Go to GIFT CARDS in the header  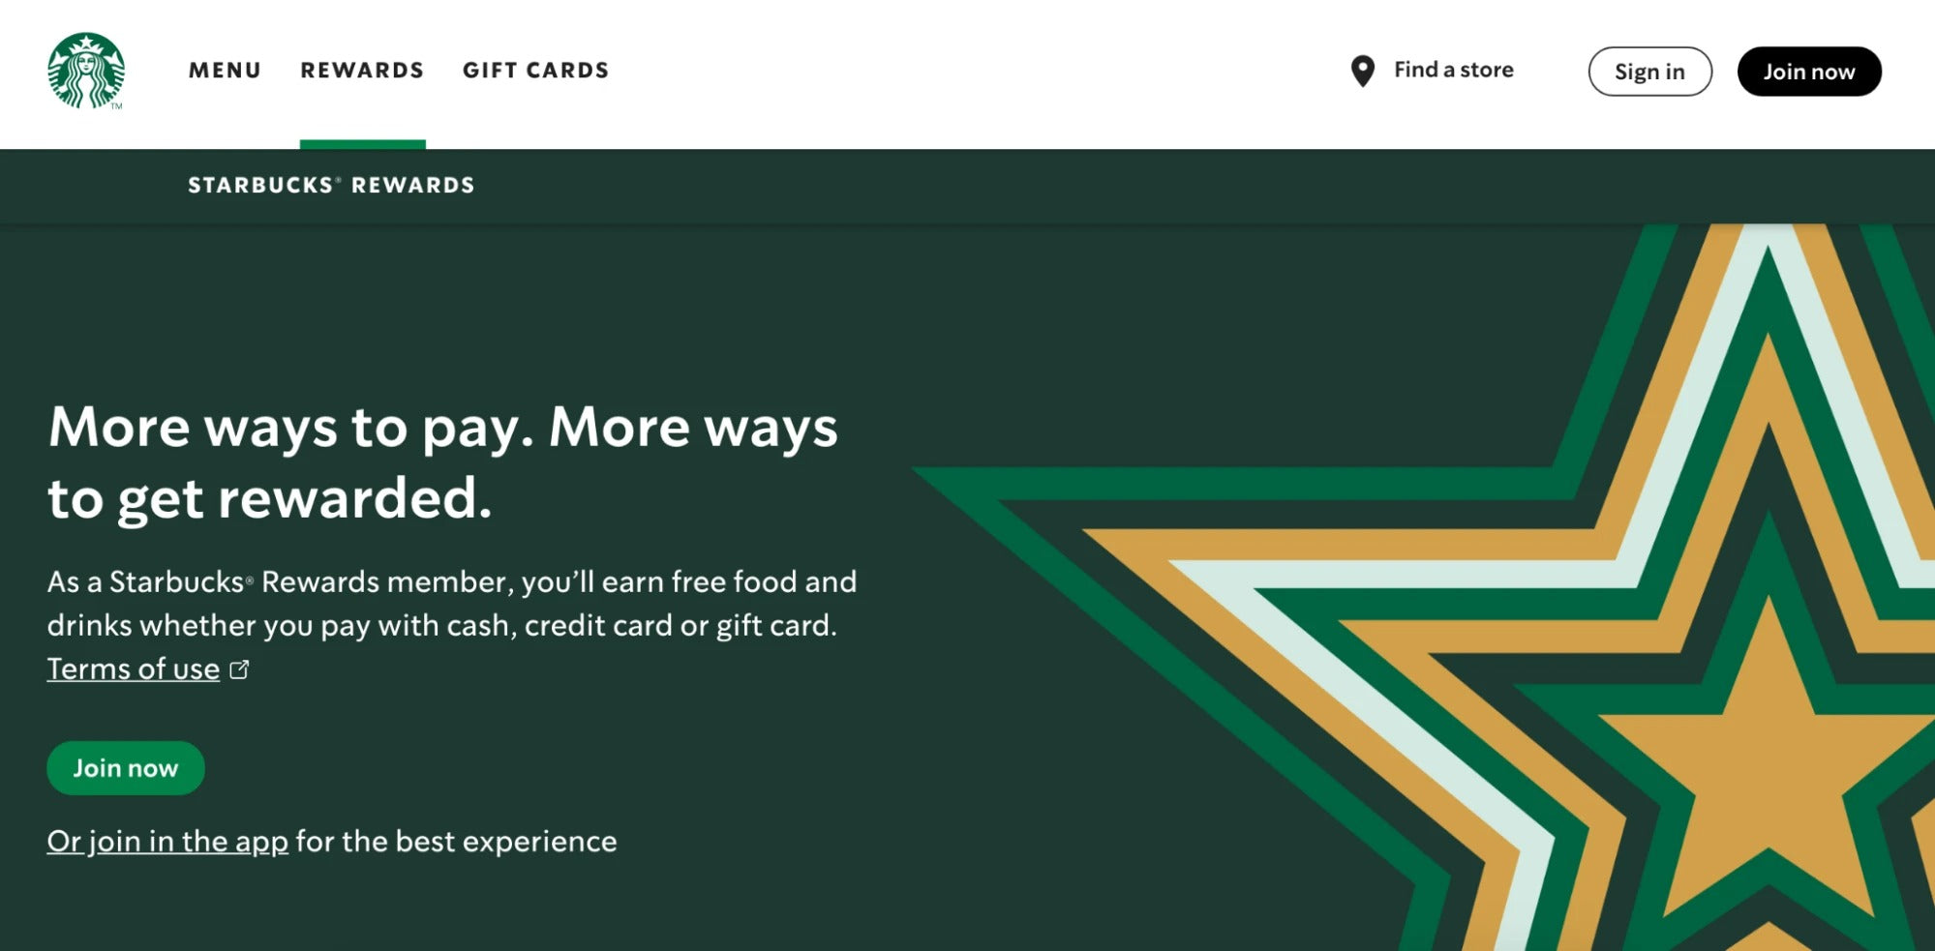point(535,71)
